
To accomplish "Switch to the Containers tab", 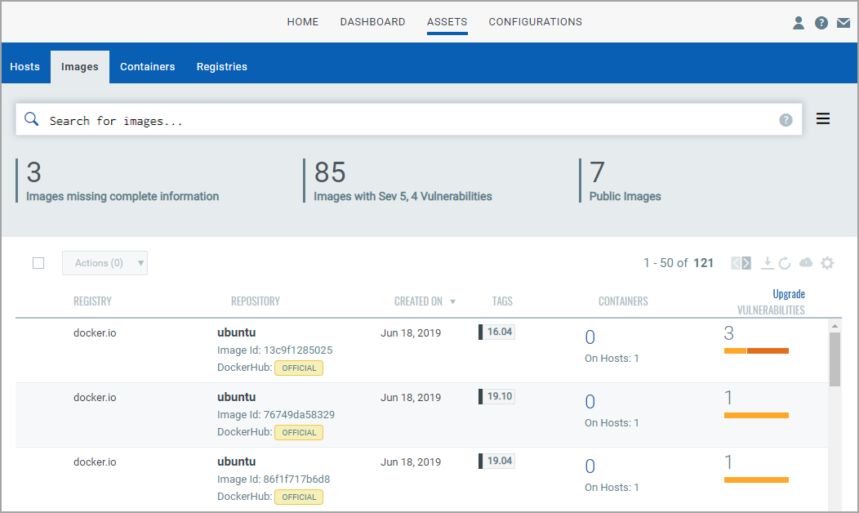I will (x=147, y=67).
